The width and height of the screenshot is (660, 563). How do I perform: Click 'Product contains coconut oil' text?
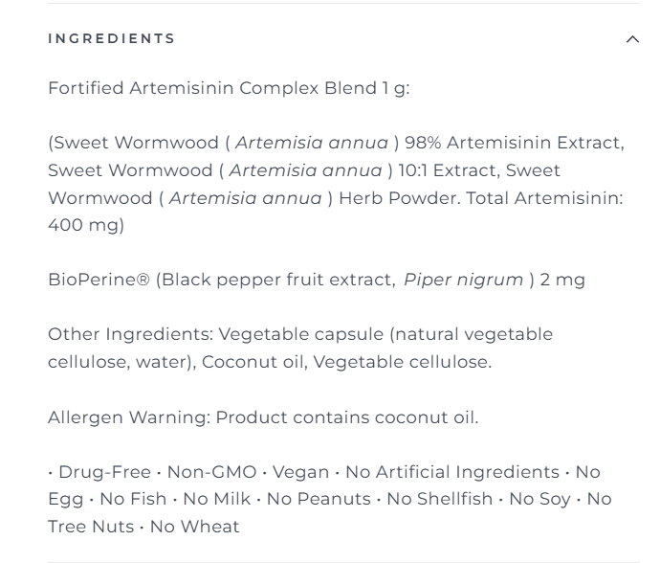click(346, 417)
